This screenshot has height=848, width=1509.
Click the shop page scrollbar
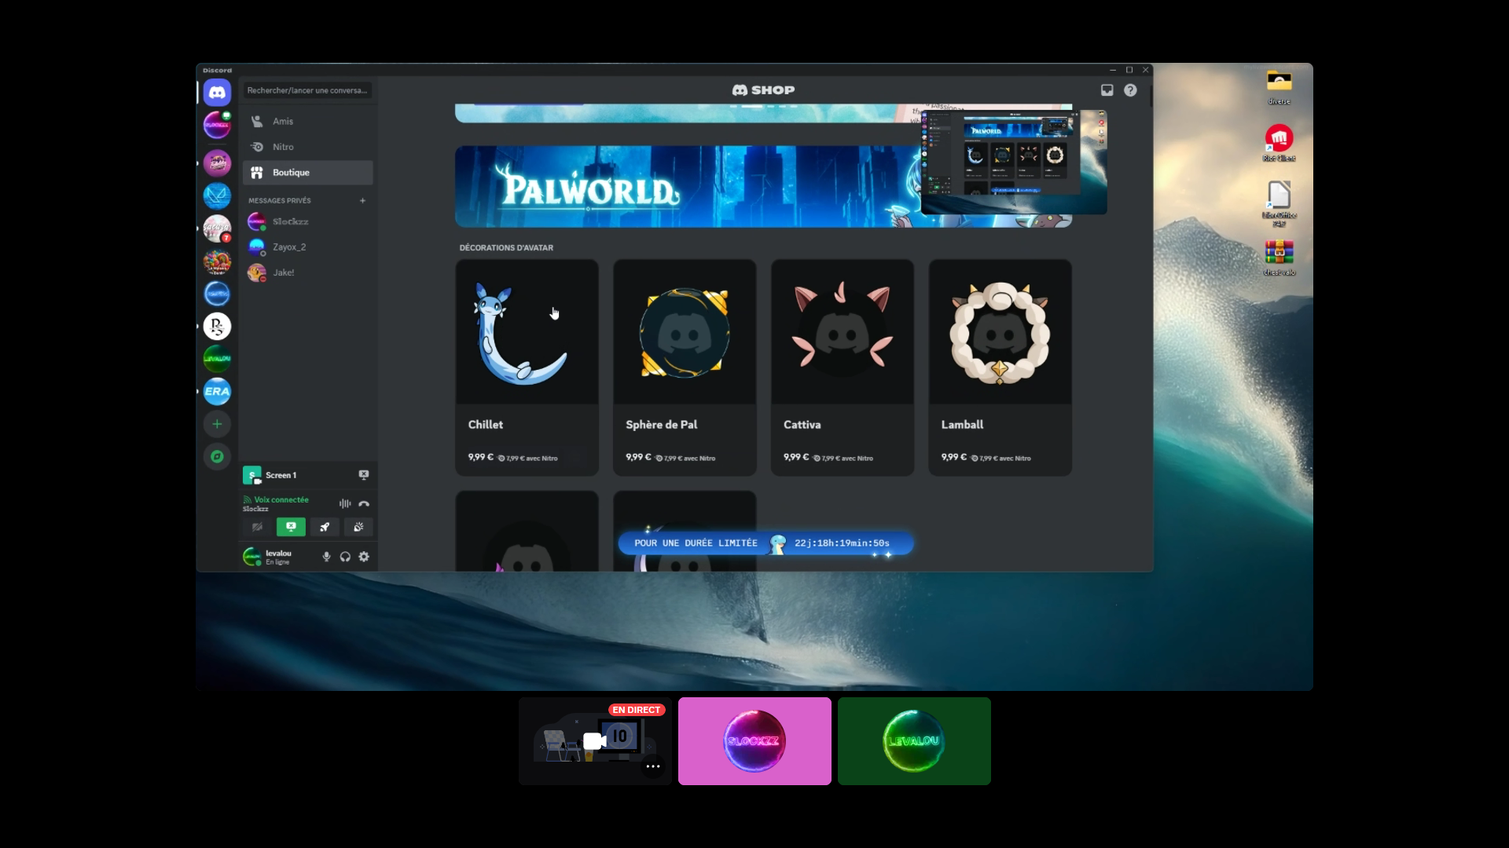(x=1151, y=96)
